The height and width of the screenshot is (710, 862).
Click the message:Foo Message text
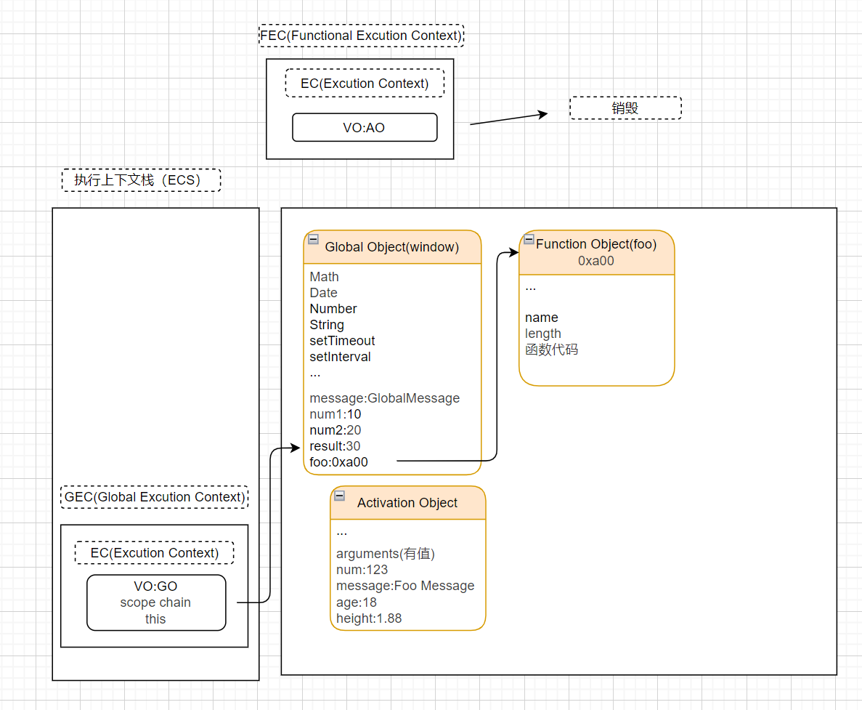(405, 586)
